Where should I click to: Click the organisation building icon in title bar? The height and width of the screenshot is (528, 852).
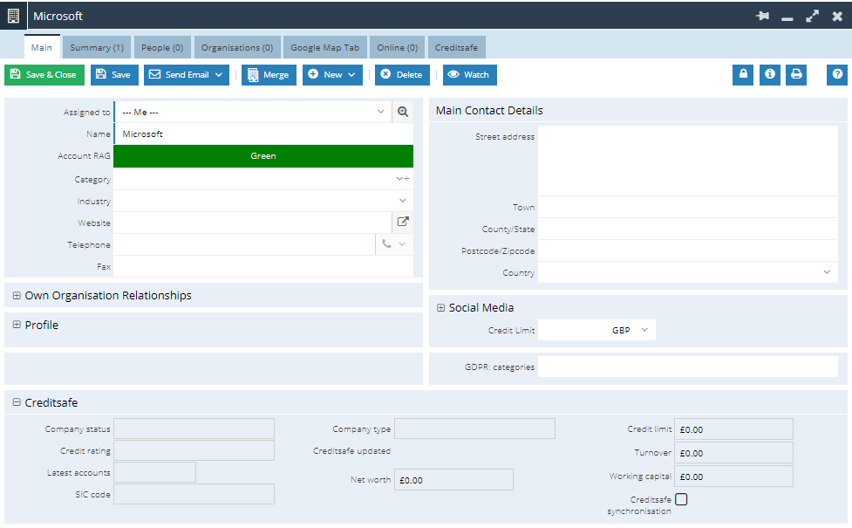13,16
